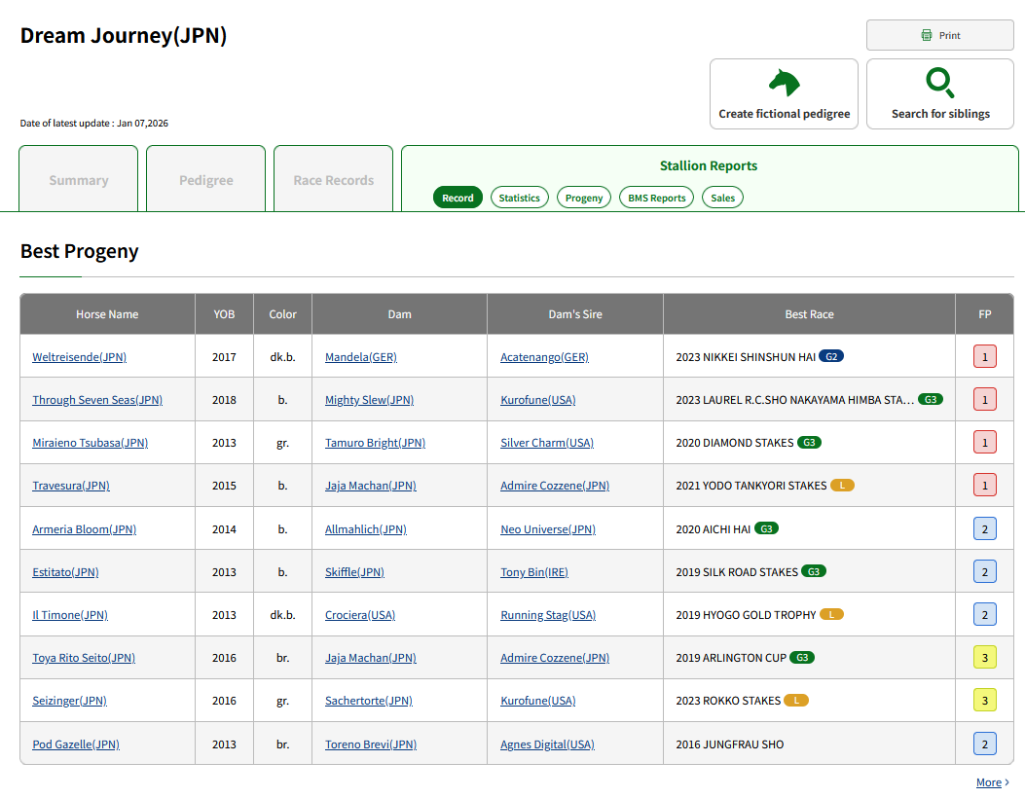Open the Sales pill
Screen dimensions: 1025x798
[722, 198]
